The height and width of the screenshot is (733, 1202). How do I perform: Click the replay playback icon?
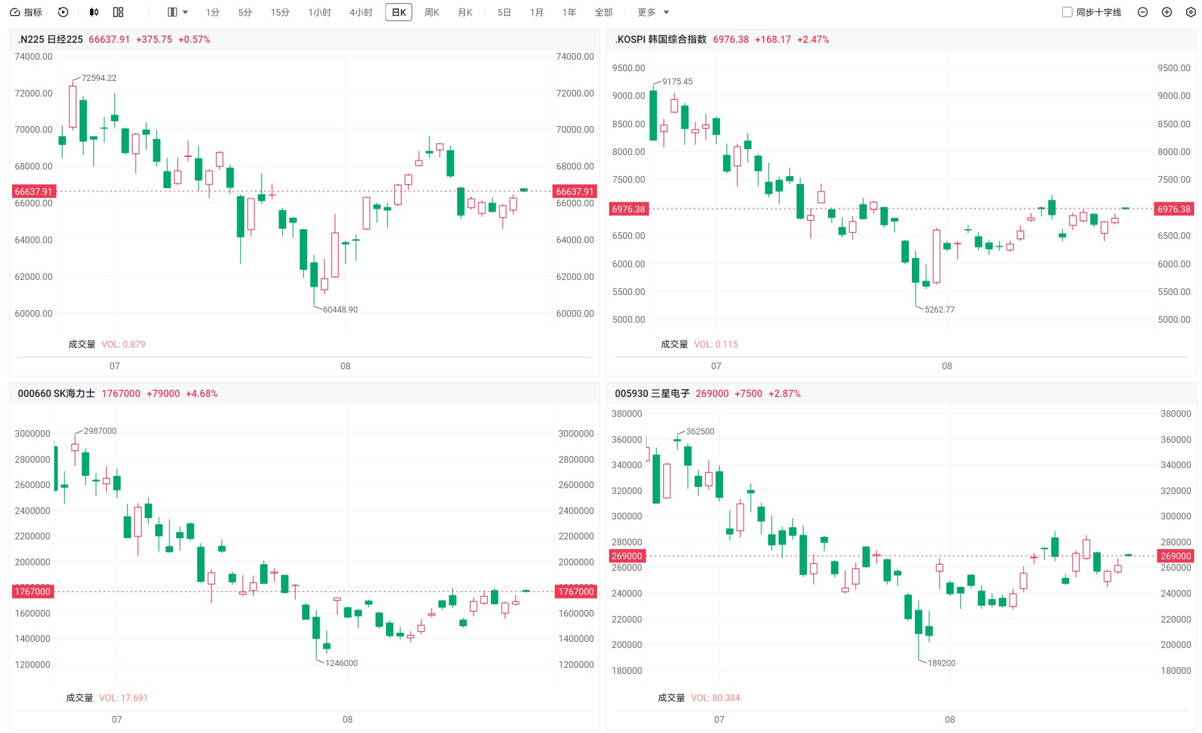pos(63,12)
